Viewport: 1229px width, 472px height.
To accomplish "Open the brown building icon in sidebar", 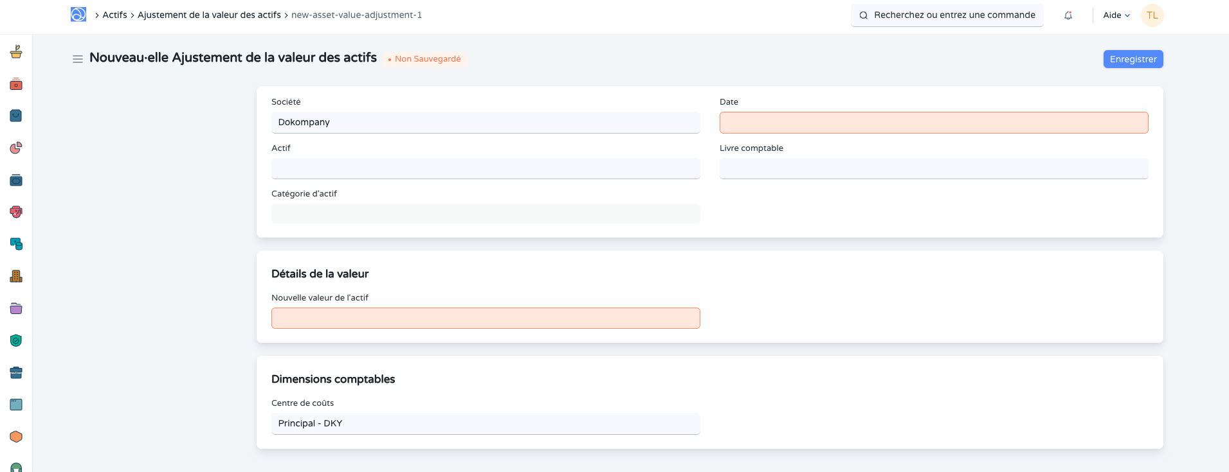I will 16,276.
